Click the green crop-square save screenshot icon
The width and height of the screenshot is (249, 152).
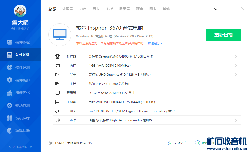tap(198, 143)
